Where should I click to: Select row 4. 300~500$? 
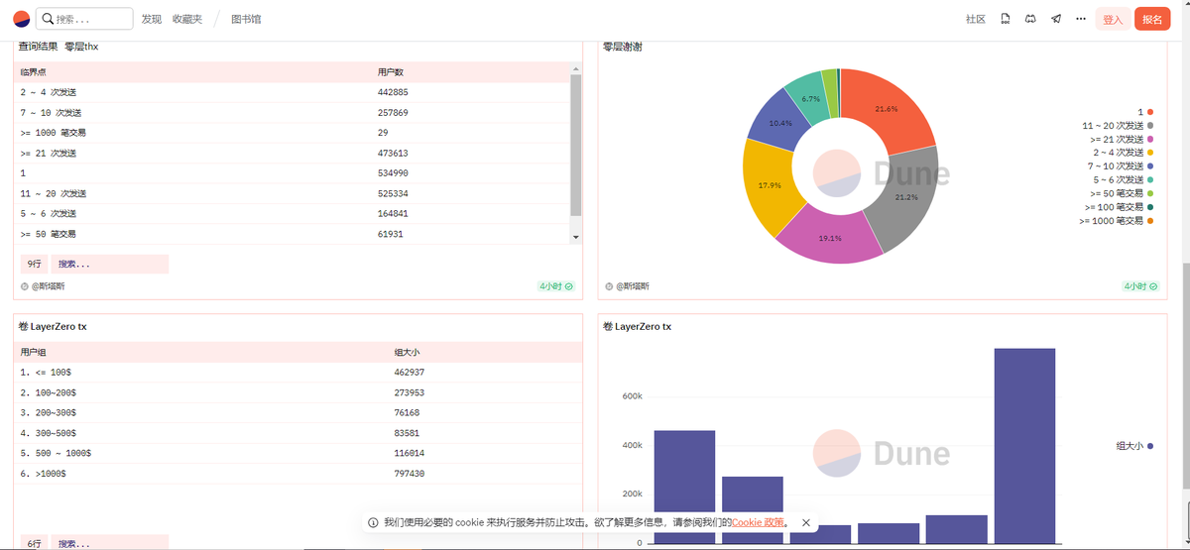pyautogui.click(x=298, y=433)
